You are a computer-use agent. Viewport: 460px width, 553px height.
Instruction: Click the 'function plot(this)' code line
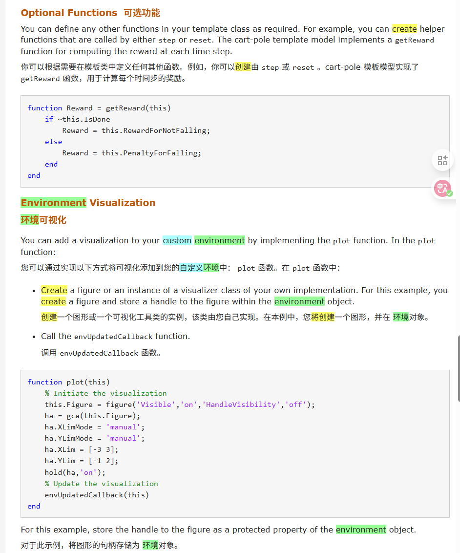tap(69, 382)
